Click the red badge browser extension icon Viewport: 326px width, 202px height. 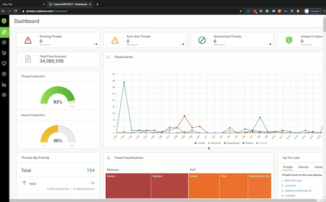(x=255, y=11)
